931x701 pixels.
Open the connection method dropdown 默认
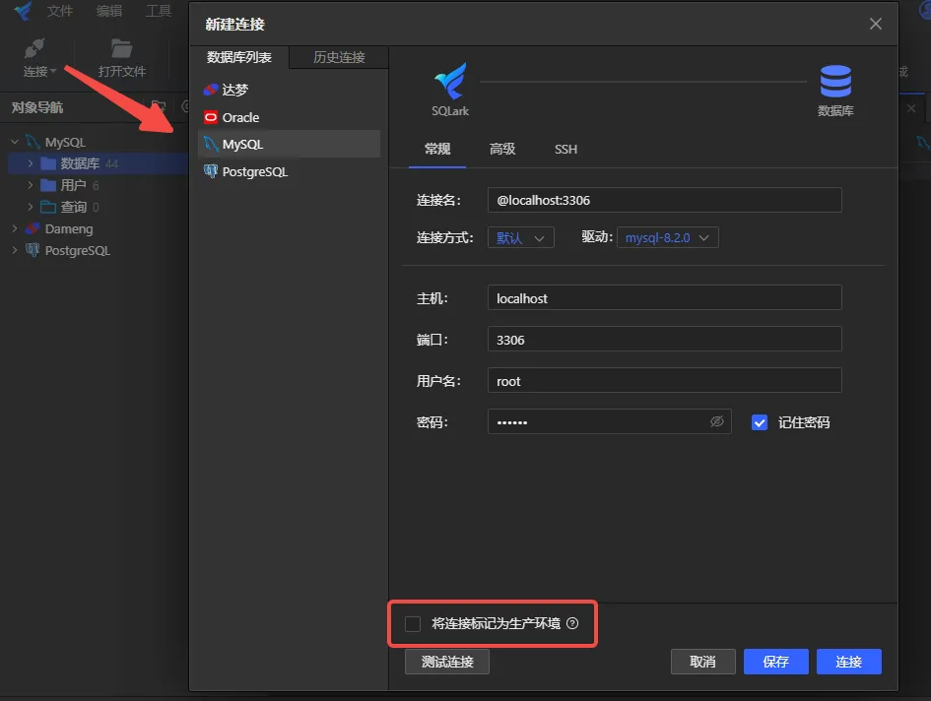(x=521, y=237)
